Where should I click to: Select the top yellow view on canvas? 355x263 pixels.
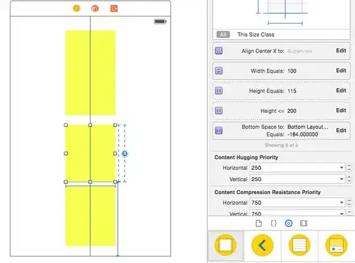coord(90,73)
